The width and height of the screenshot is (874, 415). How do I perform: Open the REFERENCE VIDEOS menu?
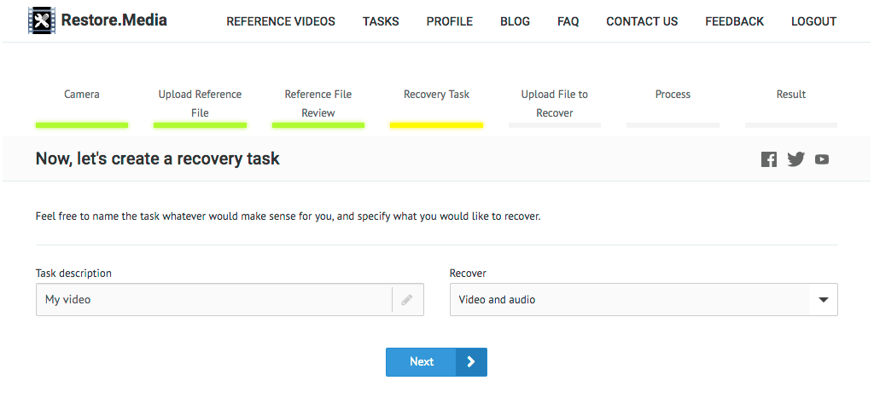281,21
